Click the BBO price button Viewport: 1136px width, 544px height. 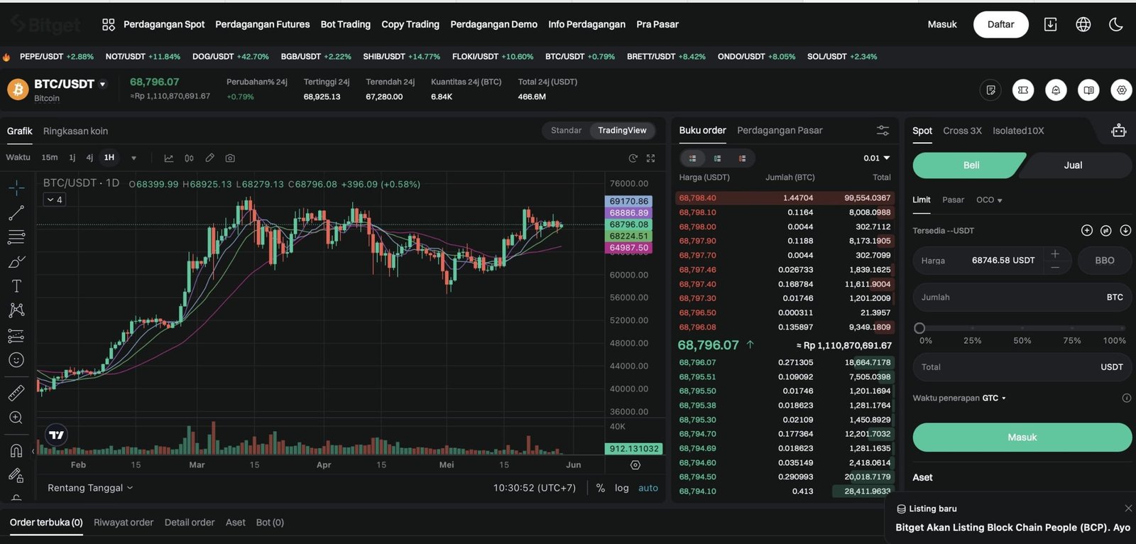tap(1105, 261)
